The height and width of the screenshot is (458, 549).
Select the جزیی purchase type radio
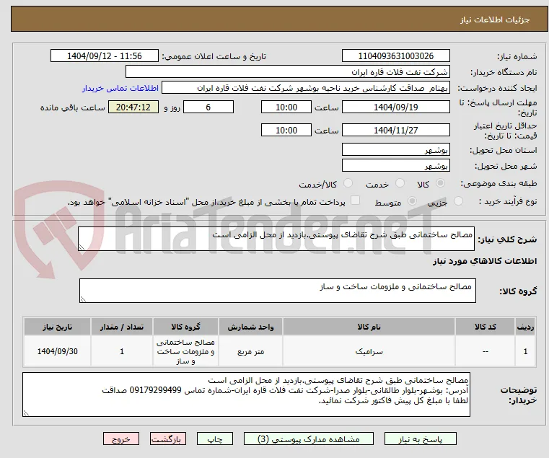[458, 201]
